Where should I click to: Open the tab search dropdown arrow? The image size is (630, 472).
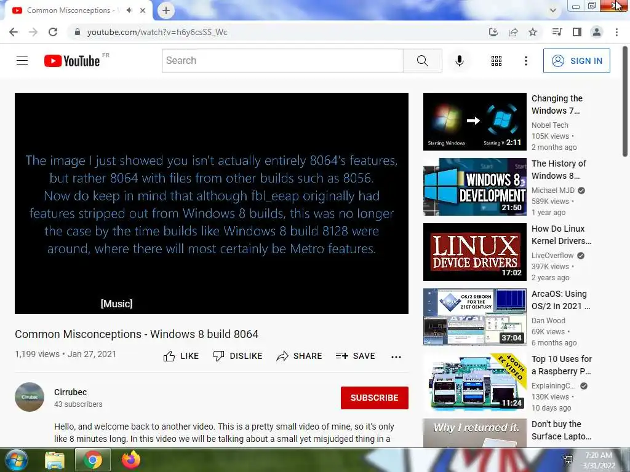(553, 10)
